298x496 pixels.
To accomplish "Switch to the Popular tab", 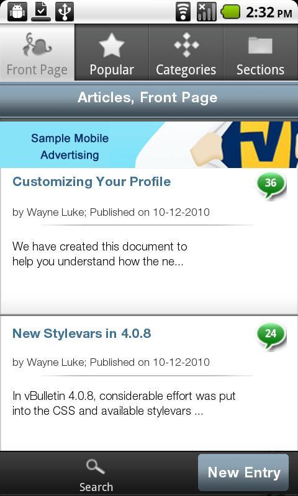I will (x=112, y=53).
